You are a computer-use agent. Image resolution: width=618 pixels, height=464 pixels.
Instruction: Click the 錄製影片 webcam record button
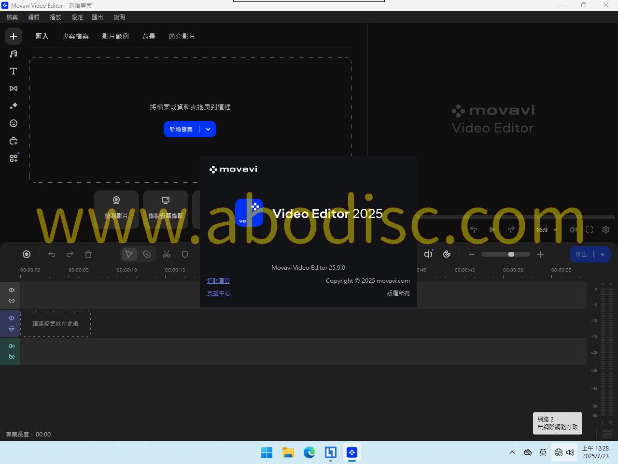(116, 209)
